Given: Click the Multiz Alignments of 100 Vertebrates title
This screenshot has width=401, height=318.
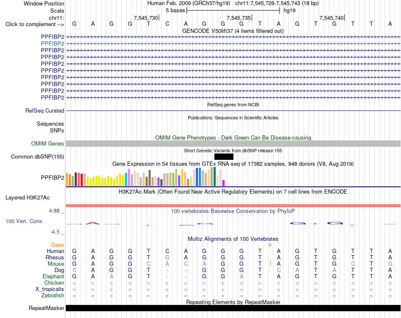Looking at the screenshot, I should coord(233,239).
